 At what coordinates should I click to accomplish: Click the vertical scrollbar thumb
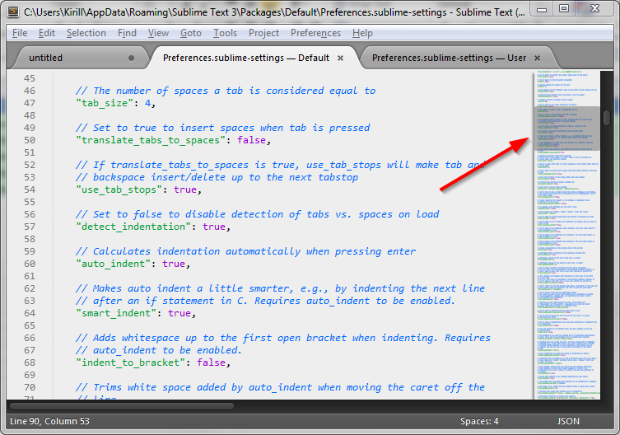pos(607,118)
